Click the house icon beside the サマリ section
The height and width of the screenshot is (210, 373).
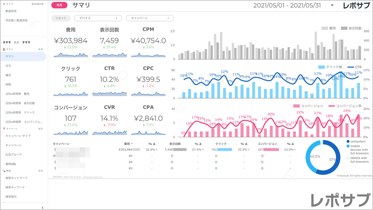click(x=4, y=49)
